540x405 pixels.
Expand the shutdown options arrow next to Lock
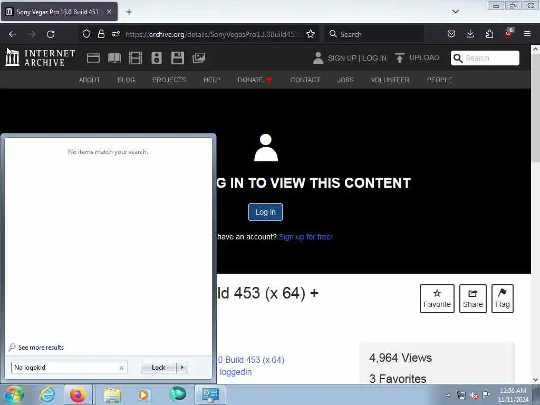tap(182, 368)
